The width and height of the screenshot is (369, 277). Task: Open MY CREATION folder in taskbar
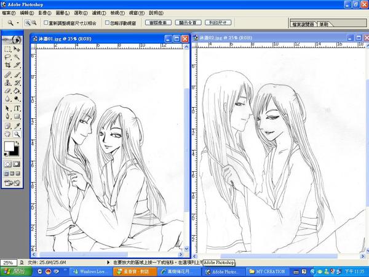267,271
